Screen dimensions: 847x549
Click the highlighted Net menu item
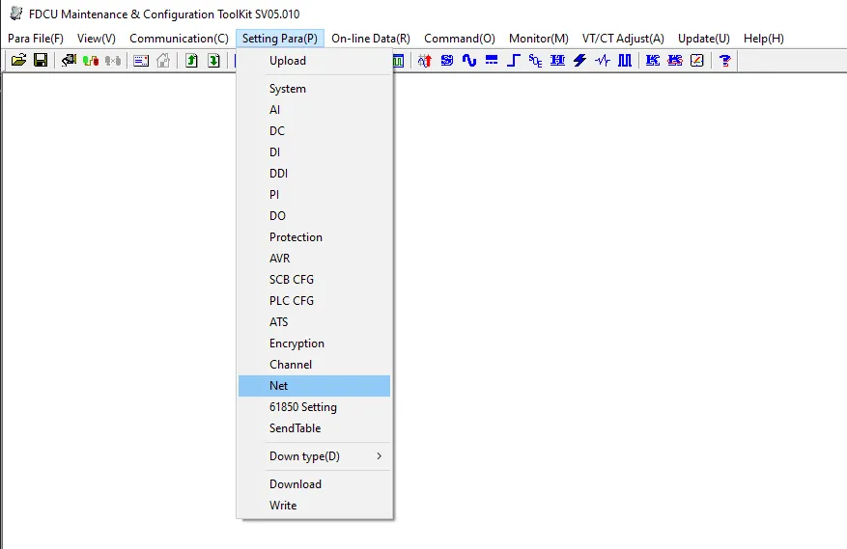pyautogui.click(x=315, y=385)
